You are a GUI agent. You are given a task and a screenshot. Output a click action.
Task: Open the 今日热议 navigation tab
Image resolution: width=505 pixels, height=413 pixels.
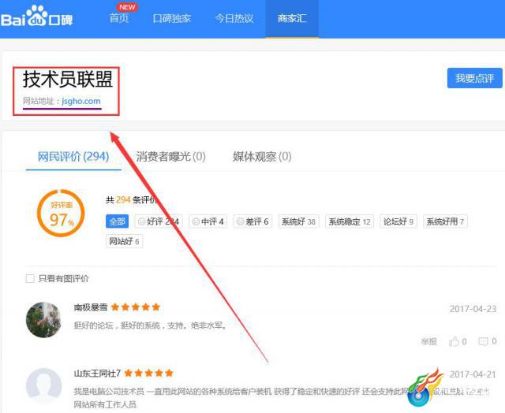[234, 18]
